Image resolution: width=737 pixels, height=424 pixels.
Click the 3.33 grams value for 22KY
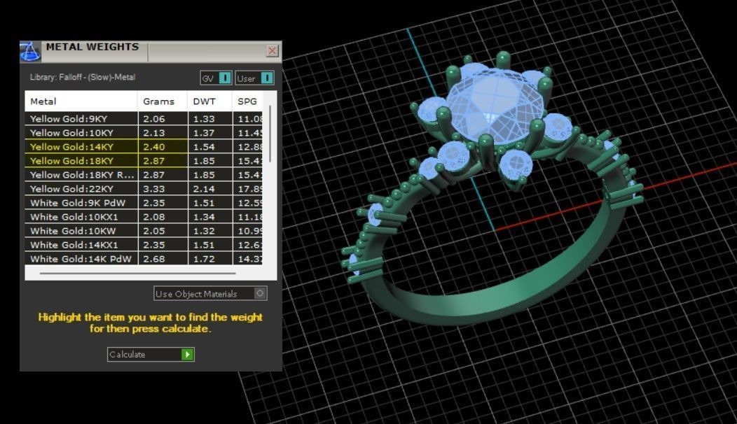pyautogui.click(x=154, y=189)
